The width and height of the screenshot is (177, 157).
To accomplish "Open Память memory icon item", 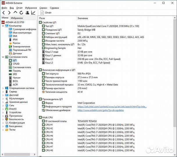I will coord(10,71).
